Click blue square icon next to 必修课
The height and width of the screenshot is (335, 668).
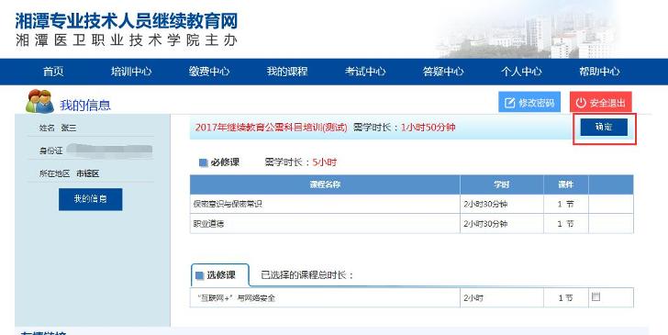coord(204,162)
